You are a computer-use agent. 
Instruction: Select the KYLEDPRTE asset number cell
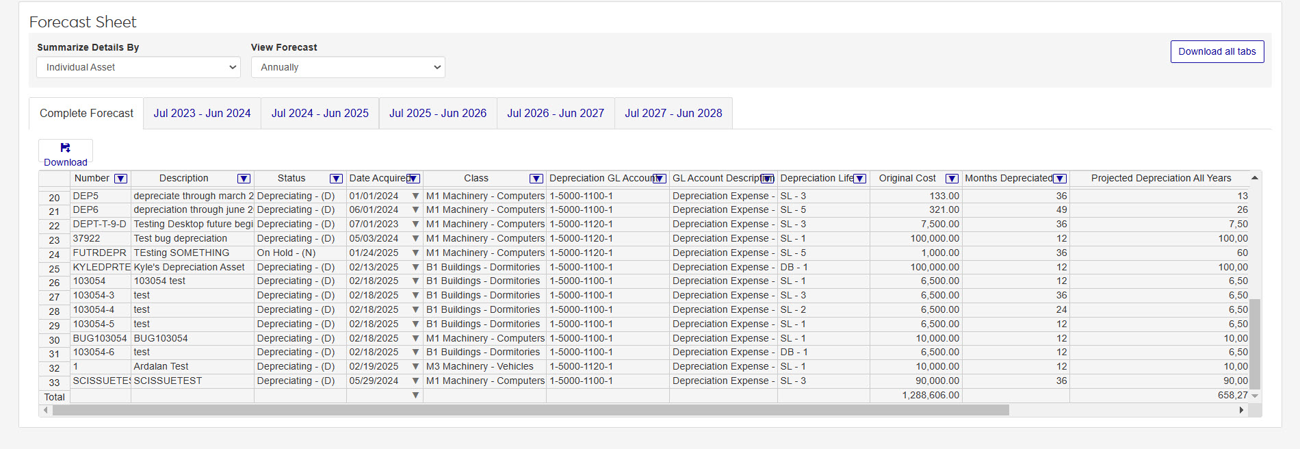(x=101, y=268)
